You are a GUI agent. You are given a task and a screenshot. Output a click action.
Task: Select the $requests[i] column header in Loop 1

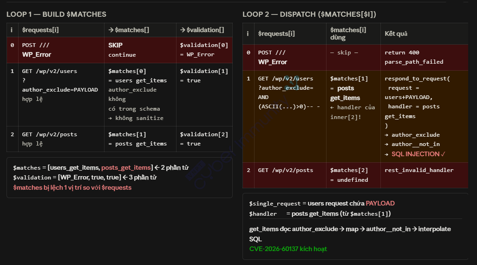click(x=61, y=30)
